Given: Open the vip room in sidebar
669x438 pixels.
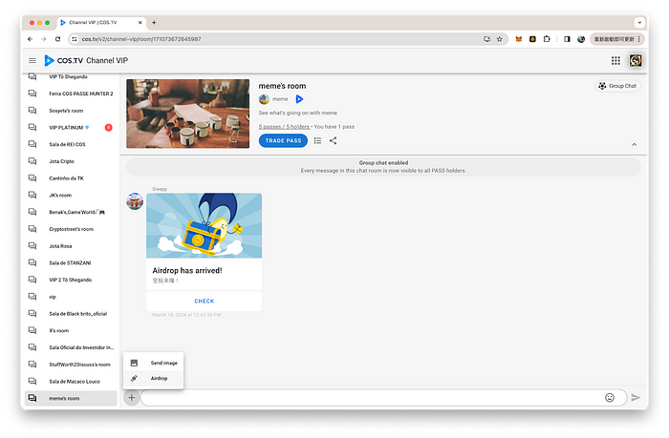Looking at the screenshot, I should tap(71, 297).
